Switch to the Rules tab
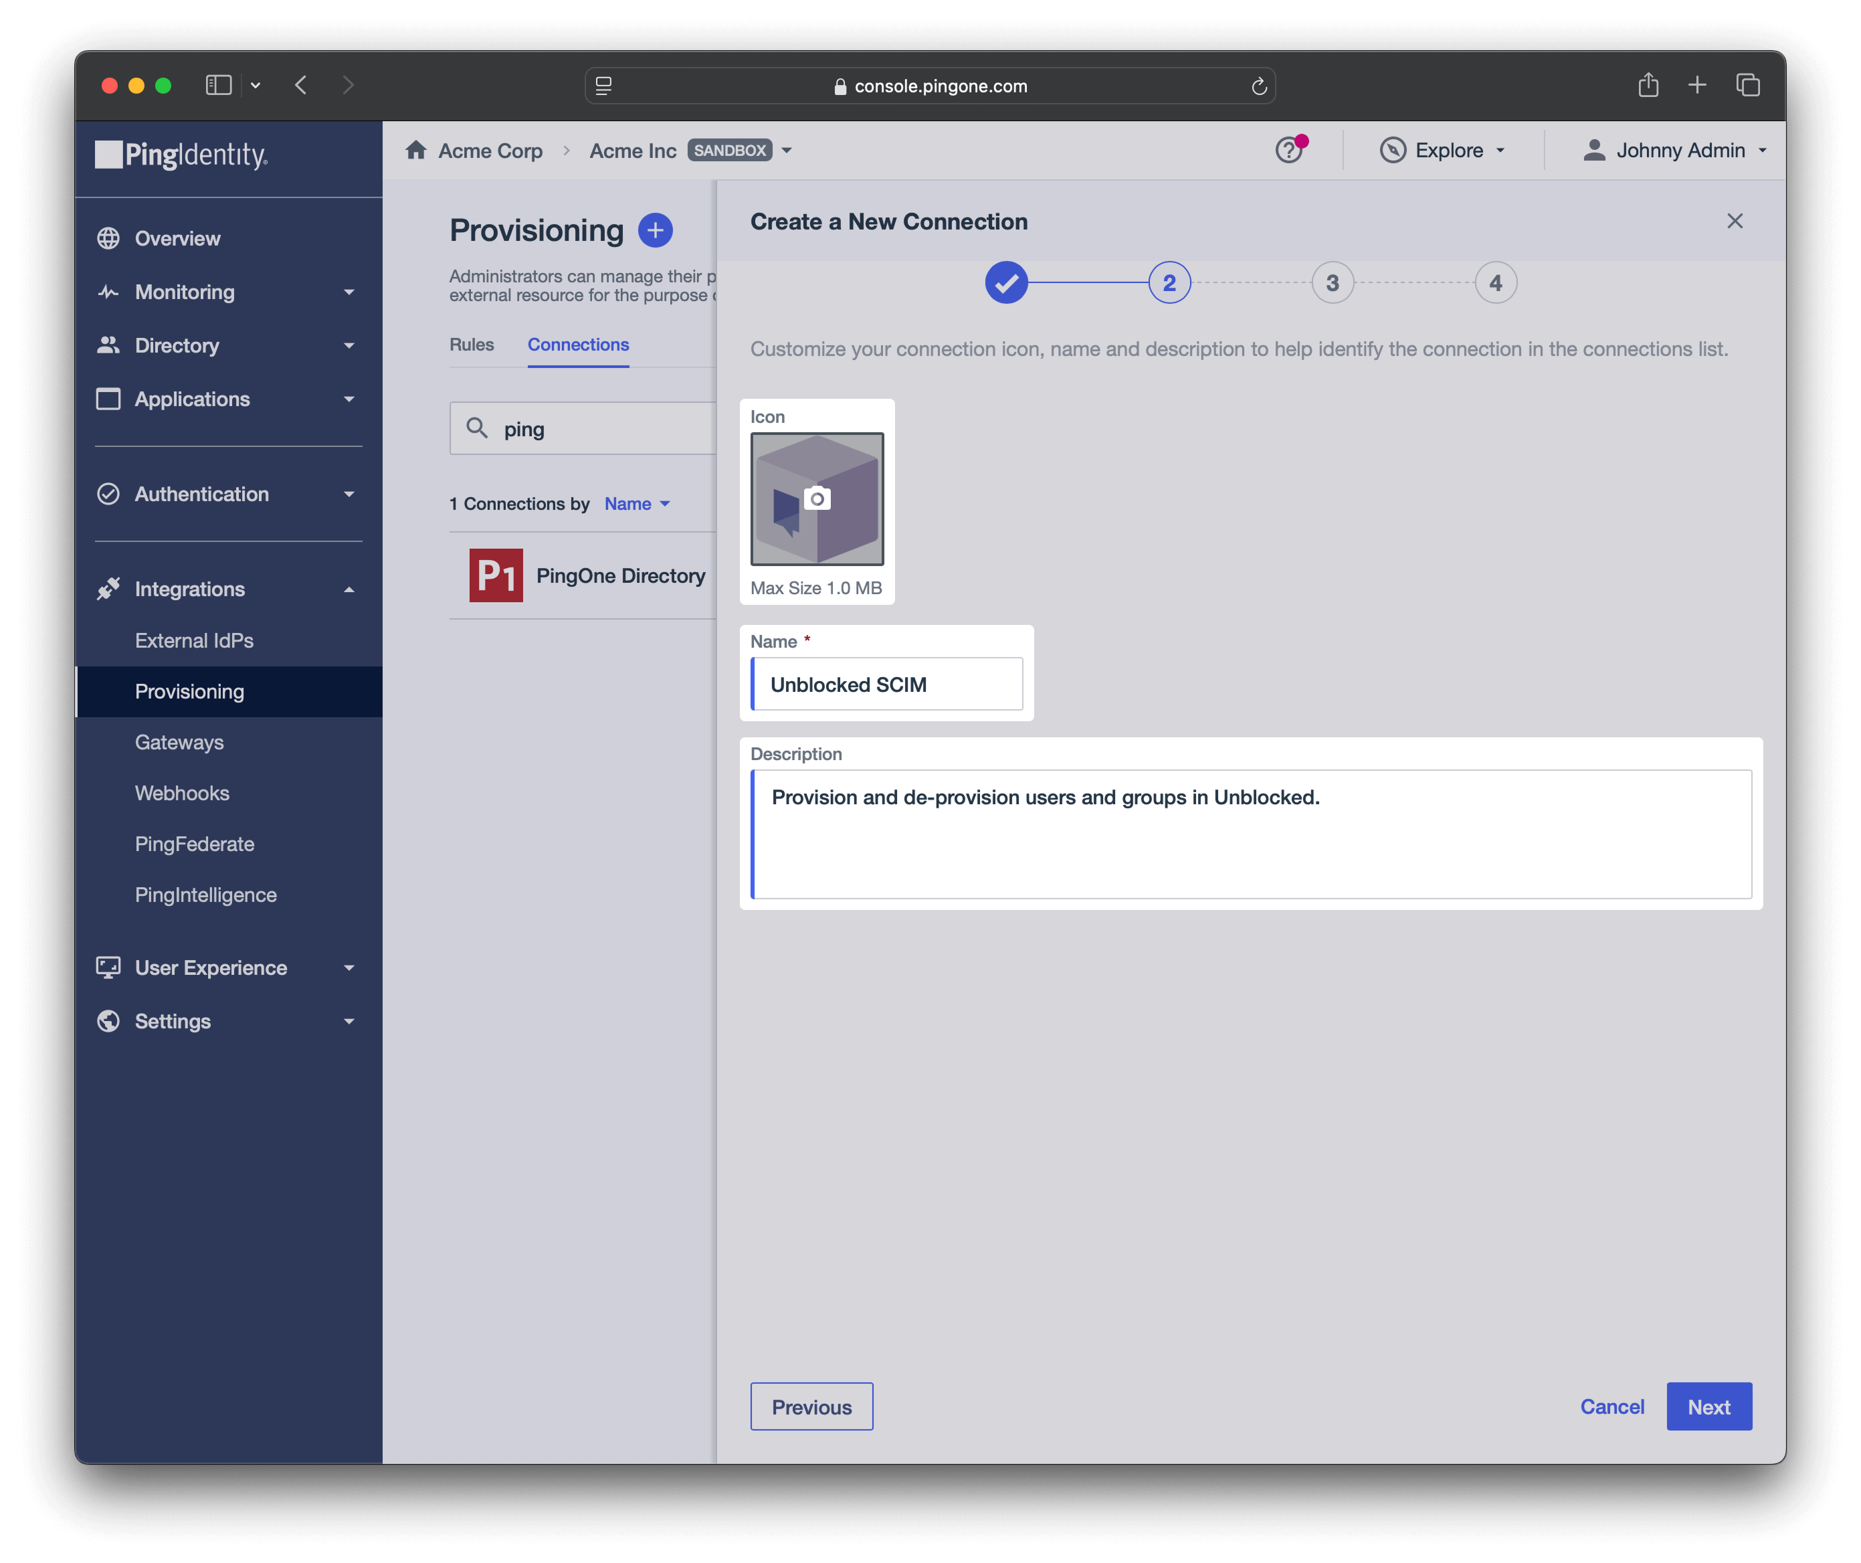Viewport: 1861px width, 1563px height. coord(472,344)
